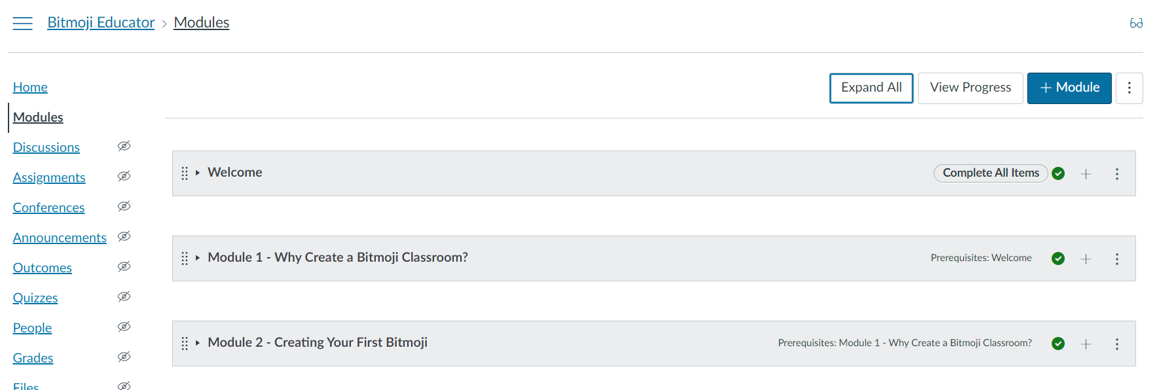Add item to Module 1 with plus icon
Image resolution: width=1157 pixels, height=390 pixels.
[x=1086, y=258]
